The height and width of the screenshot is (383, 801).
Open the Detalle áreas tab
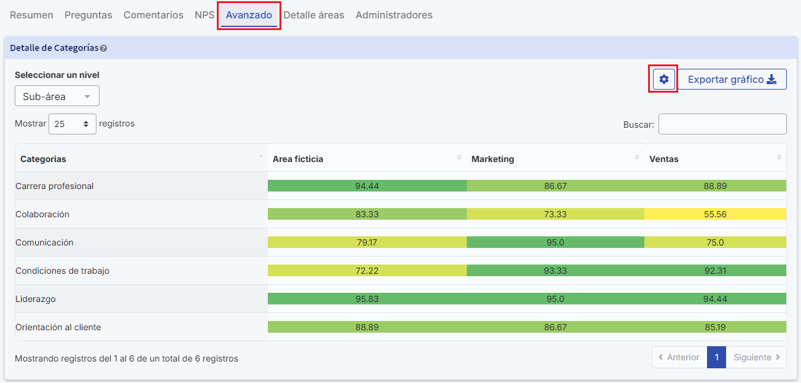pos(314,15)
